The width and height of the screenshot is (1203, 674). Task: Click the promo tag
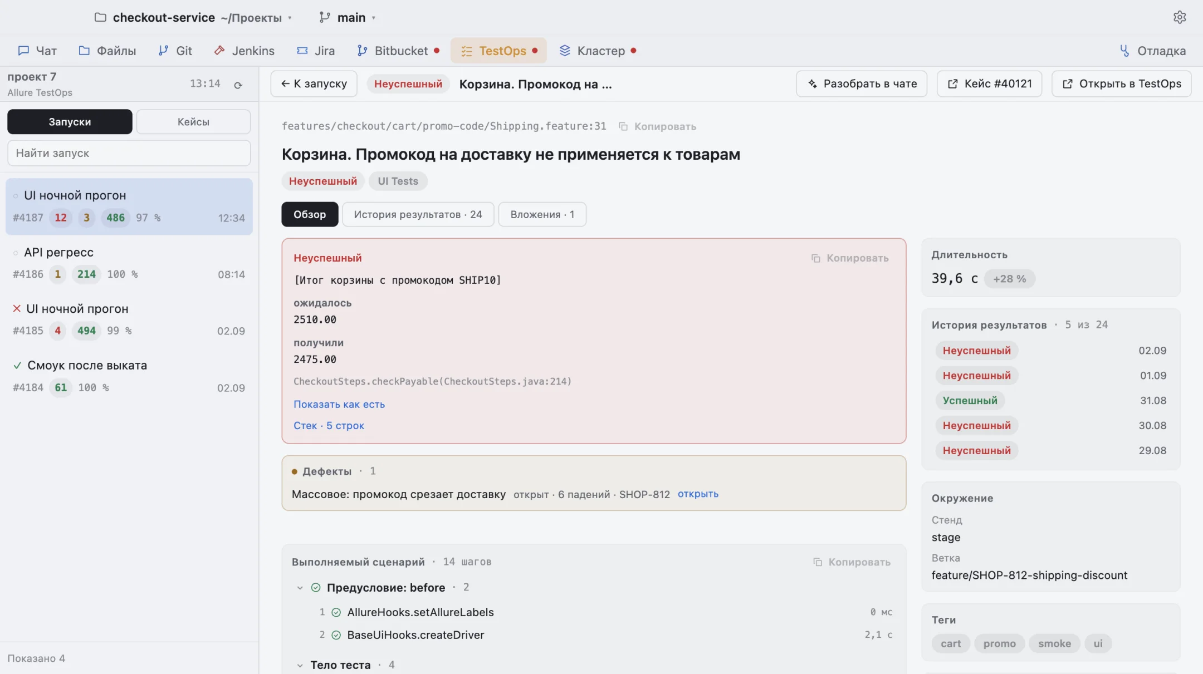999,643
